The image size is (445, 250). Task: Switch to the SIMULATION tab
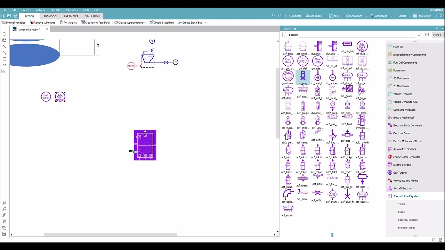pyautogui.click(x=92, y=16)
